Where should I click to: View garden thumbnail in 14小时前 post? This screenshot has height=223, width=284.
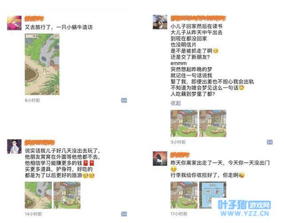[38, 195]
